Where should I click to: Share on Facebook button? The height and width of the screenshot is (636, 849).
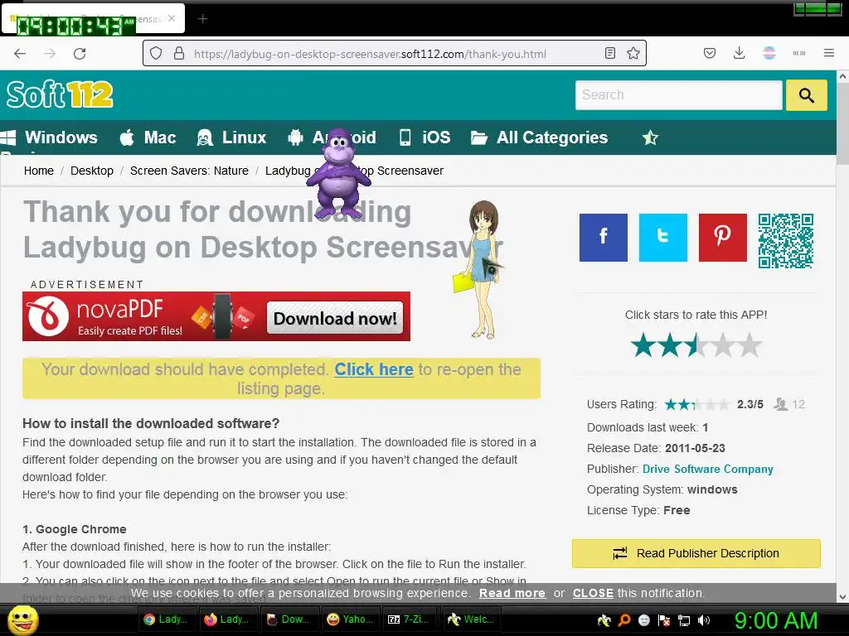coord(604,238)
